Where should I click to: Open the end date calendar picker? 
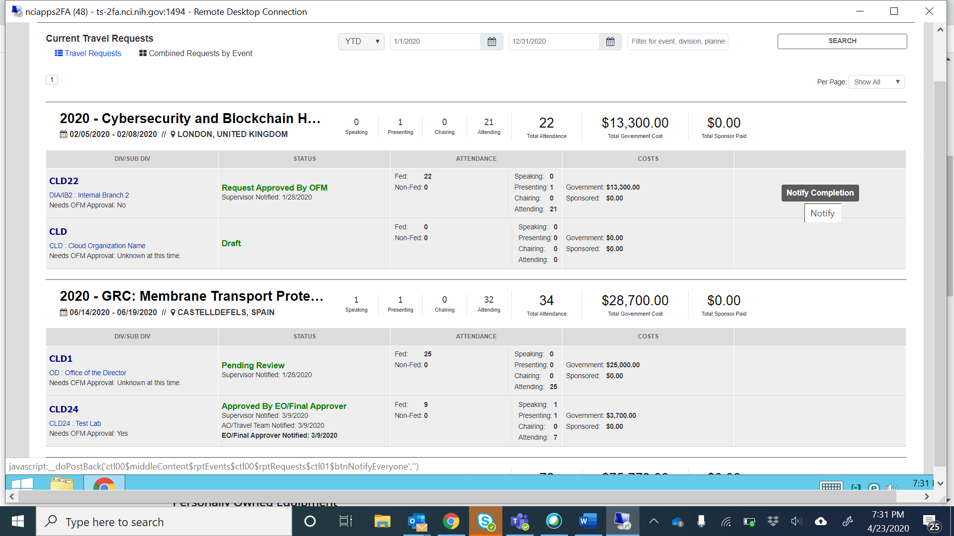click(x=610, y=42)
